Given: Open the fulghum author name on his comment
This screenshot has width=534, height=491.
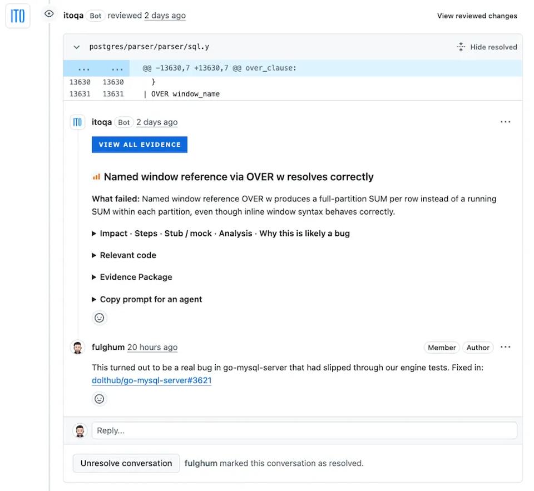Looking at the screenshot, I should tap(108, 347).
